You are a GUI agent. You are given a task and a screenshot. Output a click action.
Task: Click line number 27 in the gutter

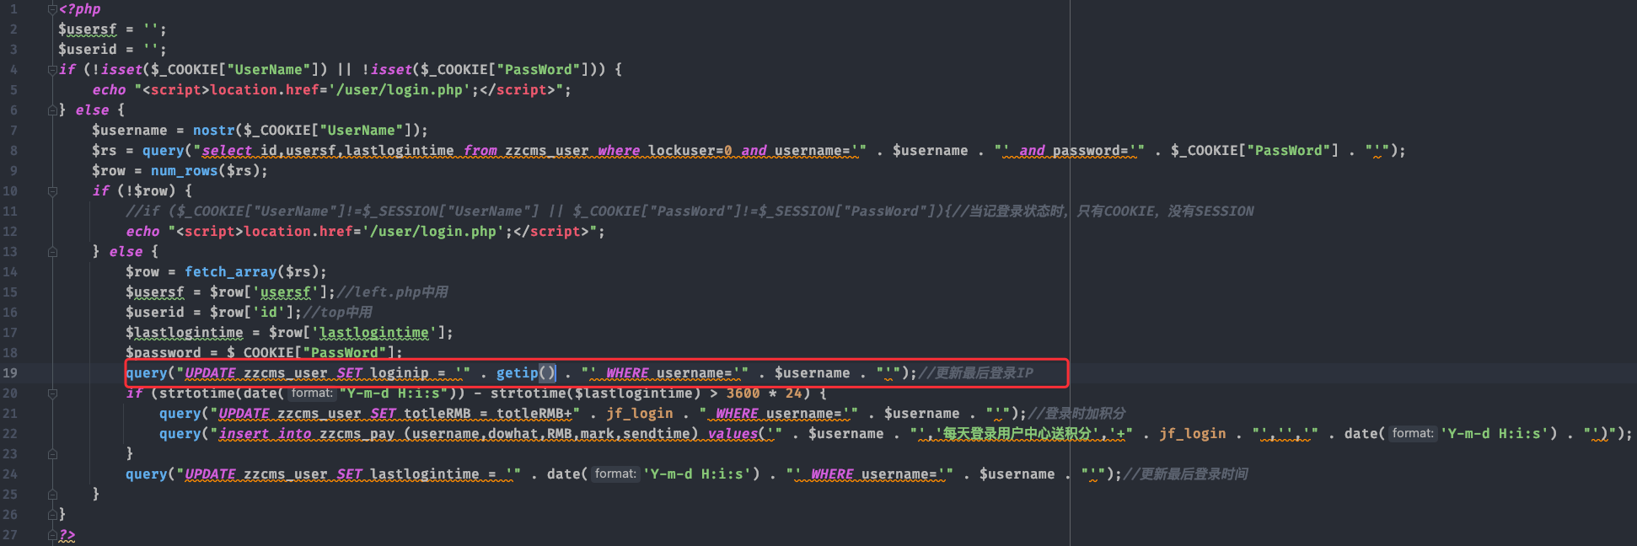pyautogui.click(x=10, y=535)
